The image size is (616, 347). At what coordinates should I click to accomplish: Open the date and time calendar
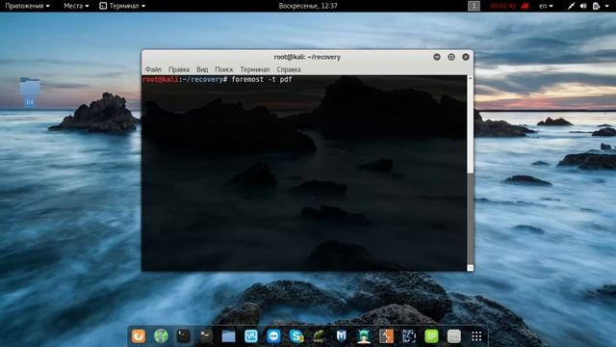[308, 6]
